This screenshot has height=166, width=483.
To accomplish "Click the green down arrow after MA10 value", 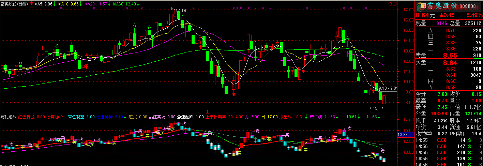I will (x=81, y=3).
